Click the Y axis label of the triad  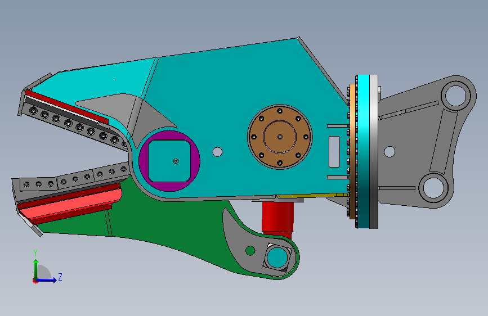tap(35, 252)
